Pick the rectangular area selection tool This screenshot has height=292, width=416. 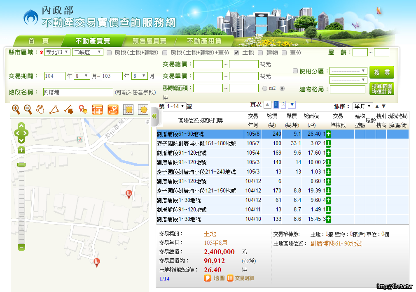click(128, 110)
